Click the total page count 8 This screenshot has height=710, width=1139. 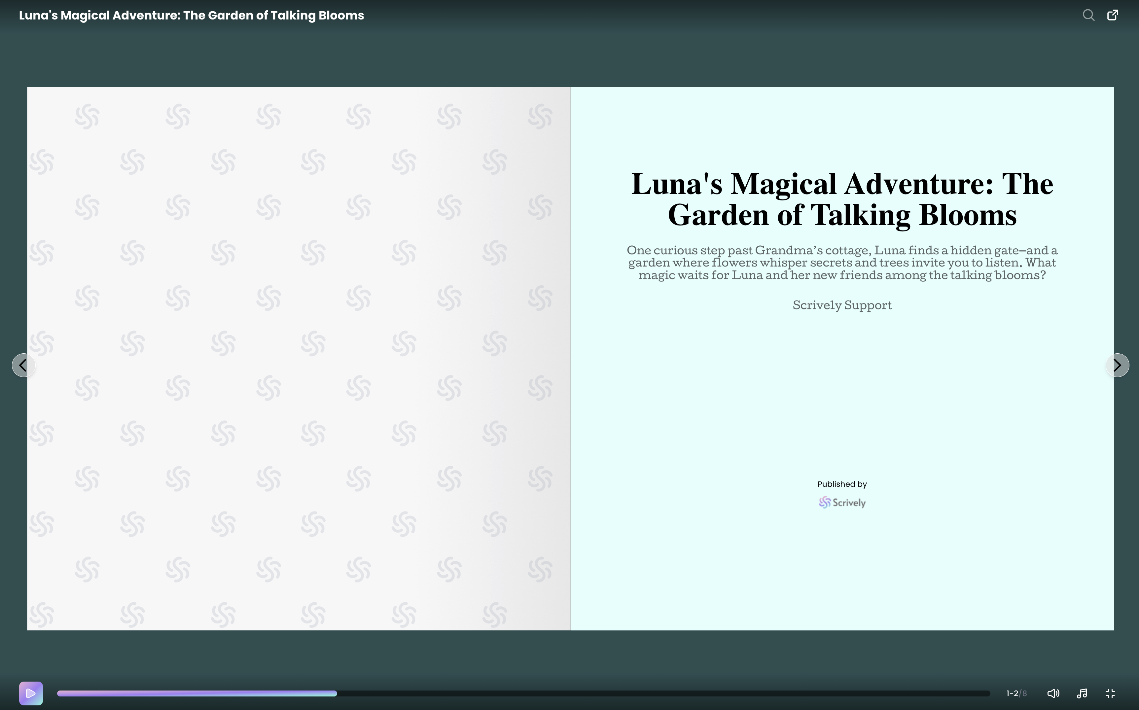coord(1024,693)
